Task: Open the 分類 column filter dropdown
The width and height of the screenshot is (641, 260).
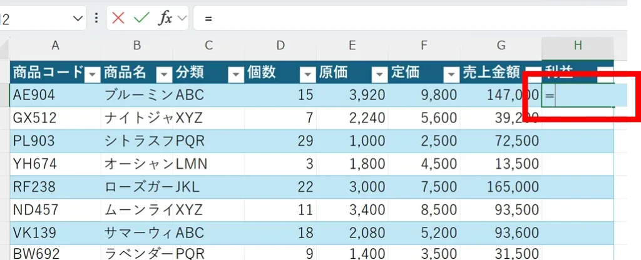Action: click(235, 74)
